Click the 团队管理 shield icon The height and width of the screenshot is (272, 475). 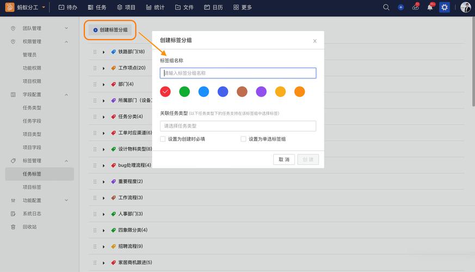(x=13, y=28)
